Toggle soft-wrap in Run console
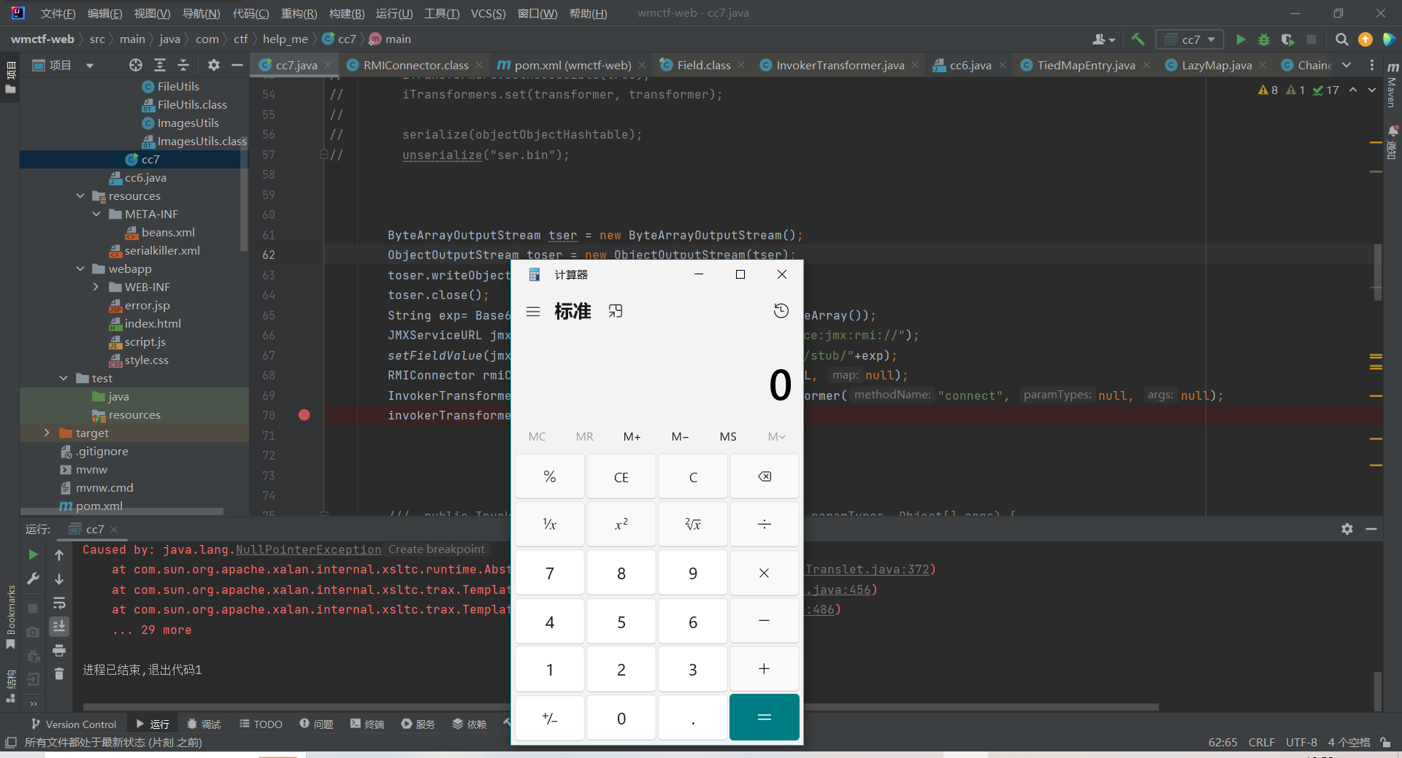Image resolution: width=1402 pixels, height=758 pixels. pos(59,603)
